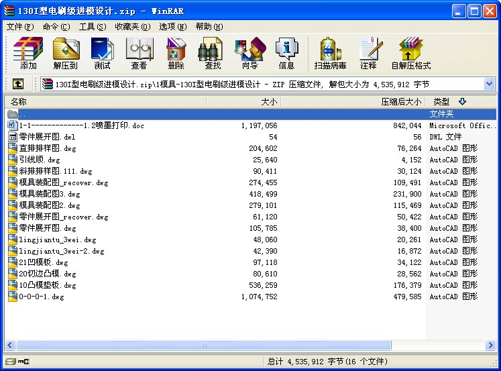The height and width of the screenshot is (371, 501).
Task: Click archive icon in the address bar
Action: pyautogui.click(x=48, y=84)
